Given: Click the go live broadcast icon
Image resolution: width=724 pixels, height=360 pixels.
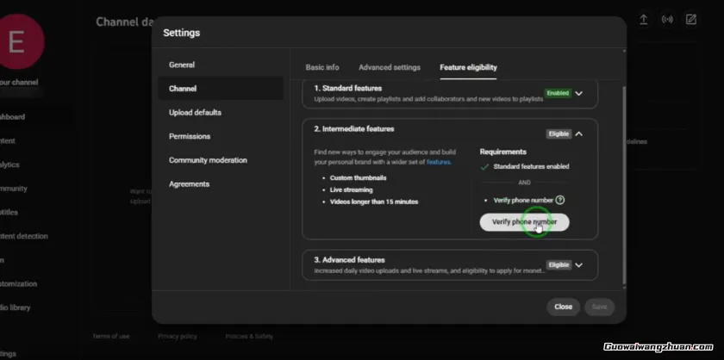Looking at the screenshot, I should 667,20.
